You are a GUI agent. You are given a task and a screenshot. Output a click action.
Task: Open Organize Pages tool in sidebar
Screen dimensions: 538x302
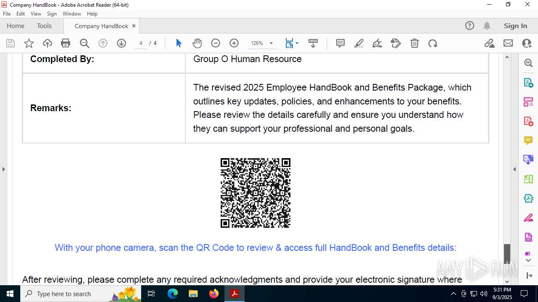pos(528,102)
